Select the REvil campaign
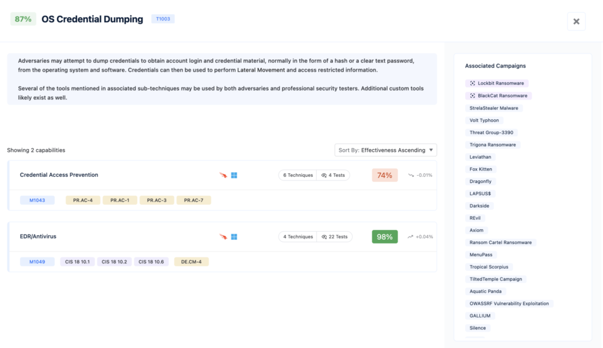The image size is (603, 348). click(x=475, y=217)
